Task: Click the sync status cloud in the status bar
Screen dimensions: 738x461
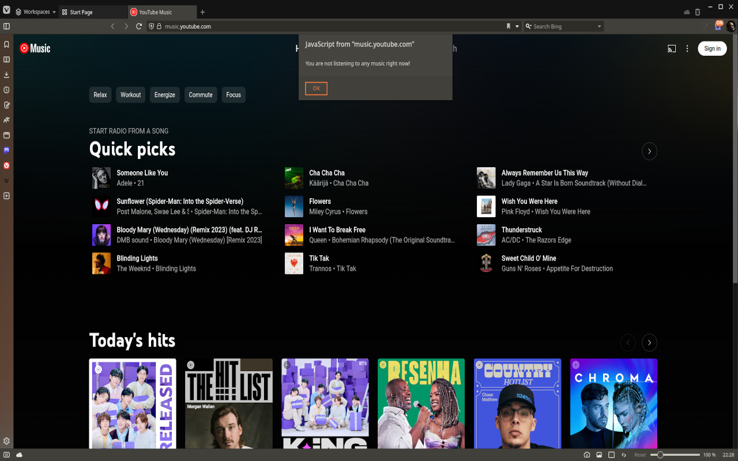Action: [x=19, y=455]
